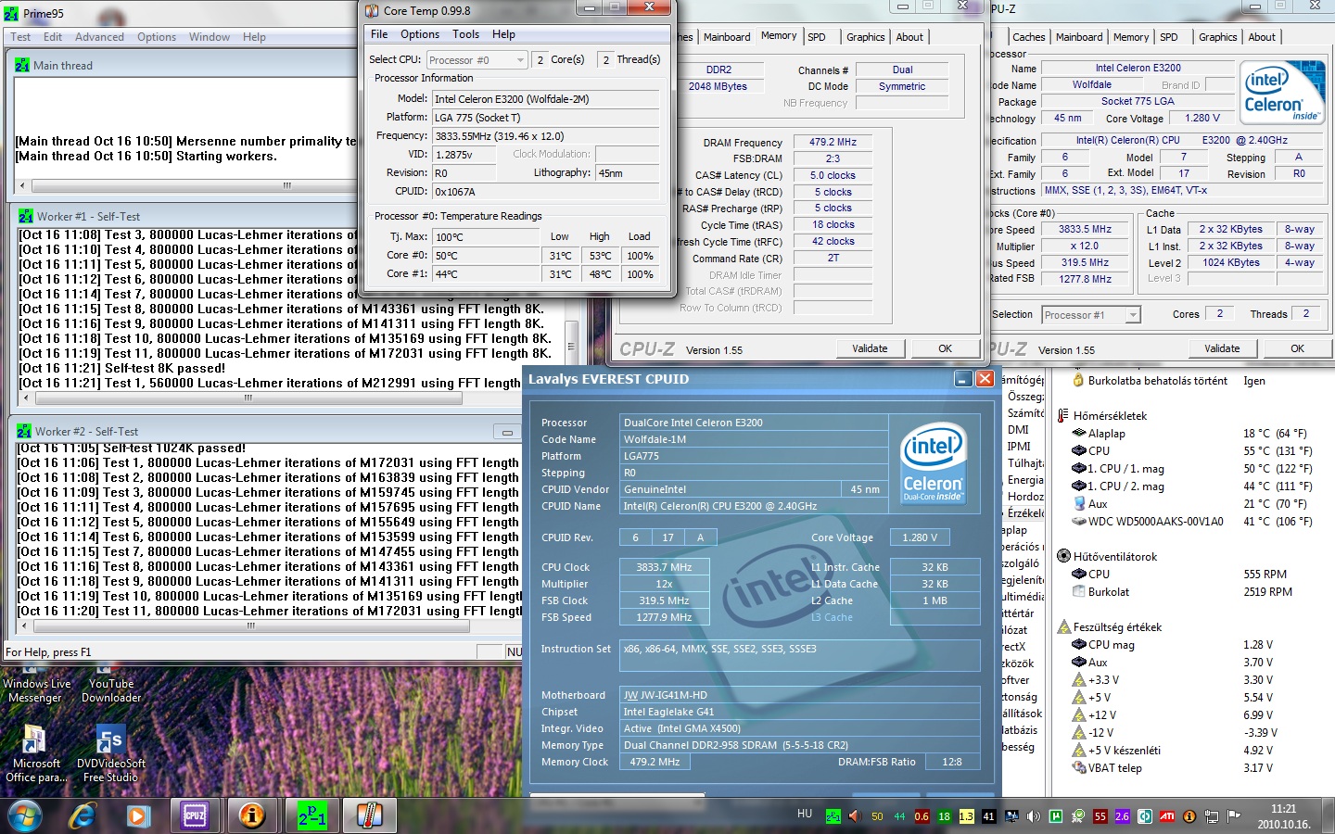1335x834 pixels.
Task: Click the +12 V sensor row in EVEREST
Action: tap(1174, 714)
